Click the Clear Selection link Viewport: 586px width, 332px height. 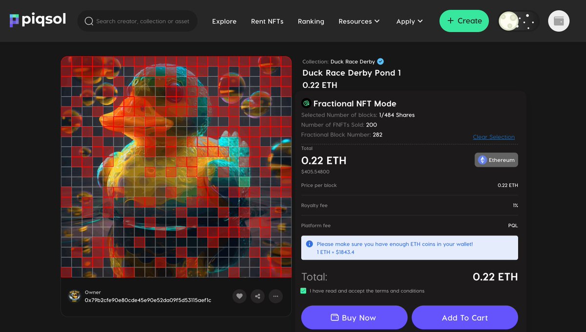click(494, 137)
